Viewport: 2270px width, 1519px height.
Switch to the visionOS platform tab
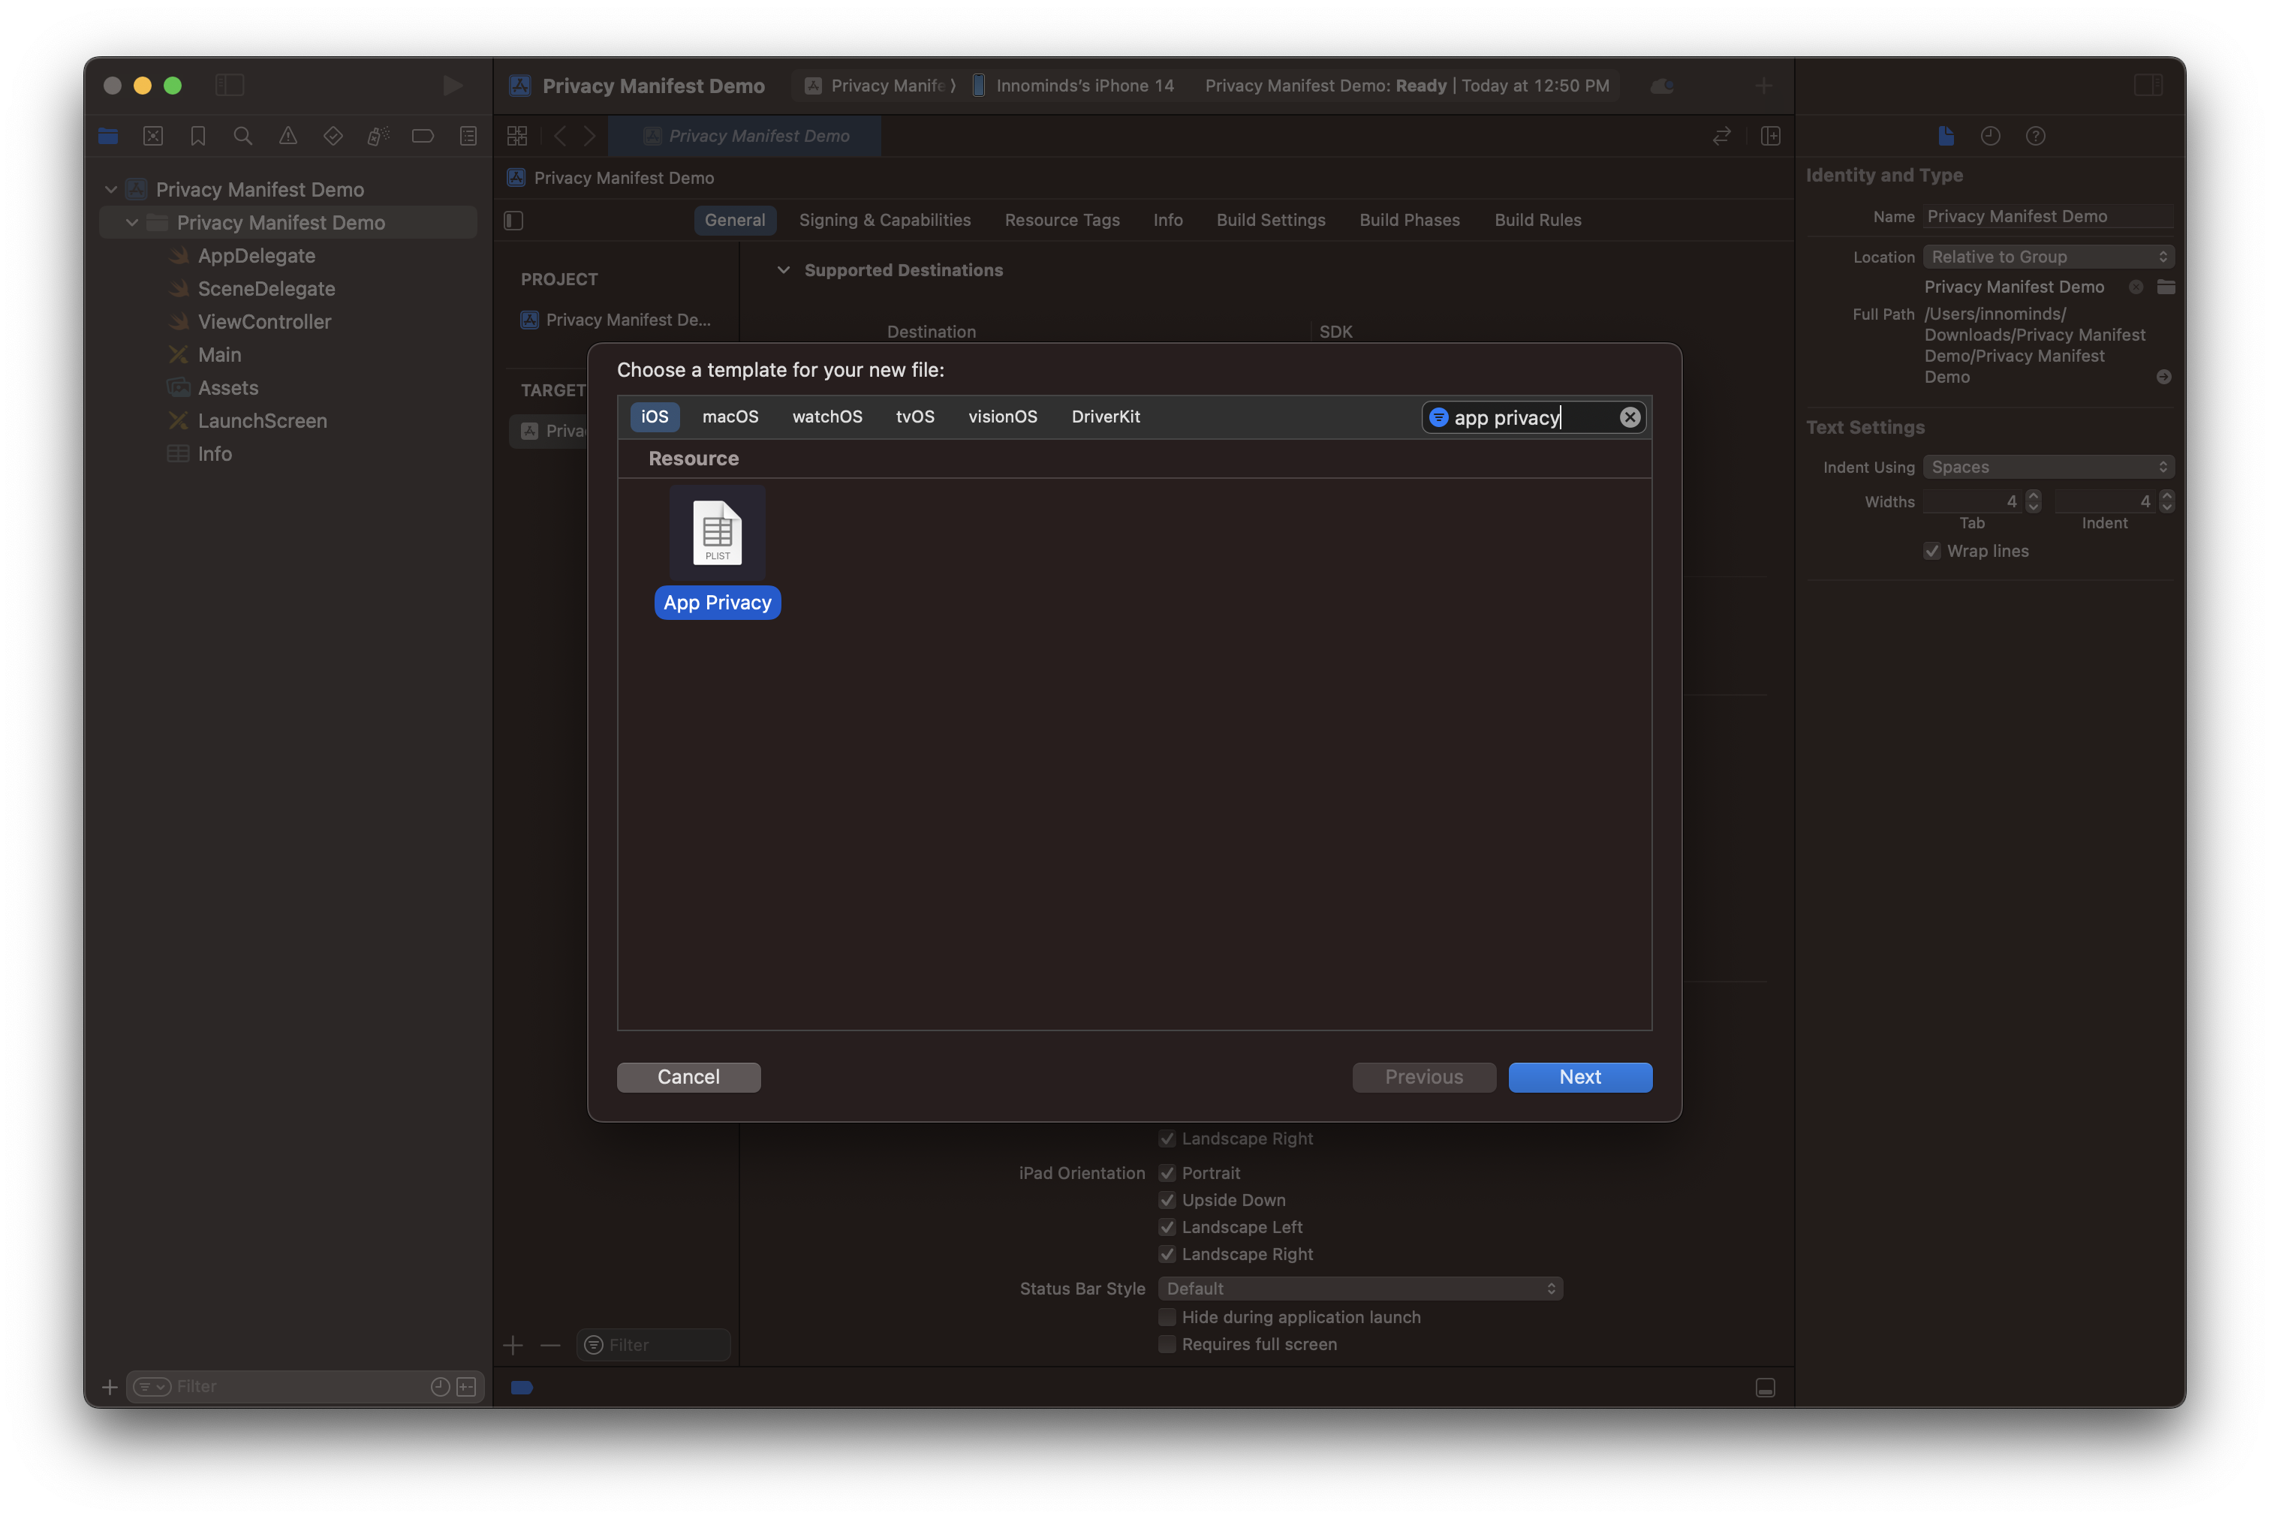pyautogui.click(x=1002, y=417)
